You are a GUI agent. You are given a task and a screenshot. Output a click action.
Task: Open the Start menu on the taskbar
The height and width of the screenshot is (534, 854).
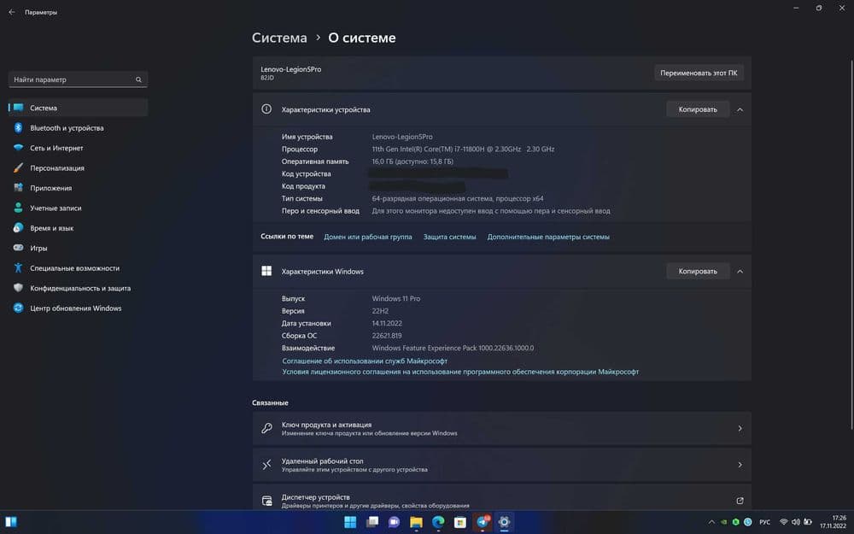click(350, 522)
